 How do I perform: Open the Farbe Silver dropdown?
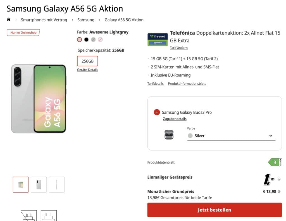click(x=231, y=136)
